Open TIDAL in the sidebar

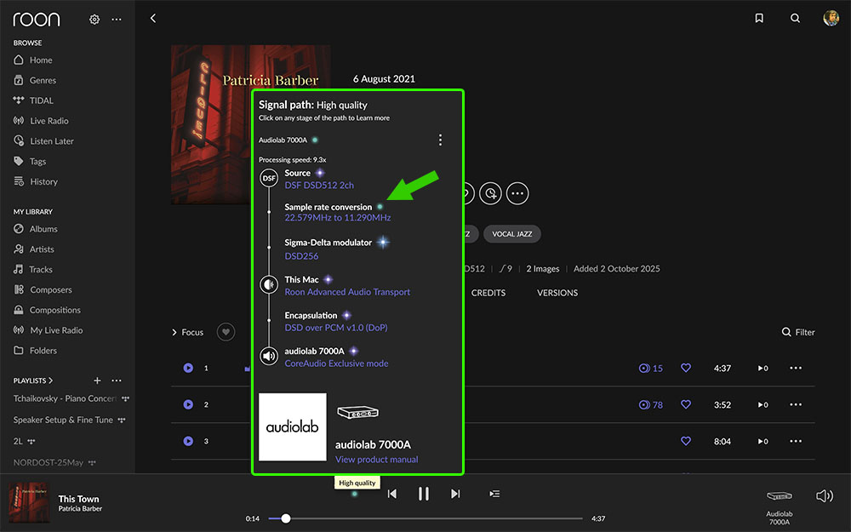41,100
